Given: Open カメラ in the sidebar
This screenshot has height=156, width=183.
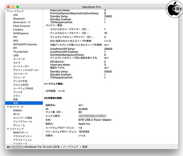Looking at the screenshot, I should pos(16,63).
